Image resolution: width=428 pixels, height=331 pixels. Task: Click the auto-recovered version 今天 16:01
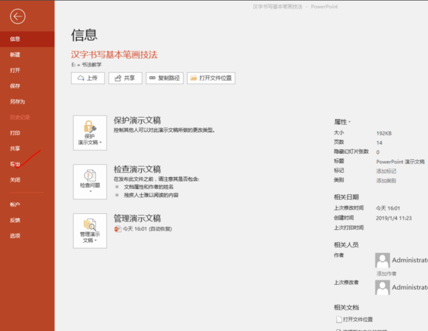pos(143,229)
